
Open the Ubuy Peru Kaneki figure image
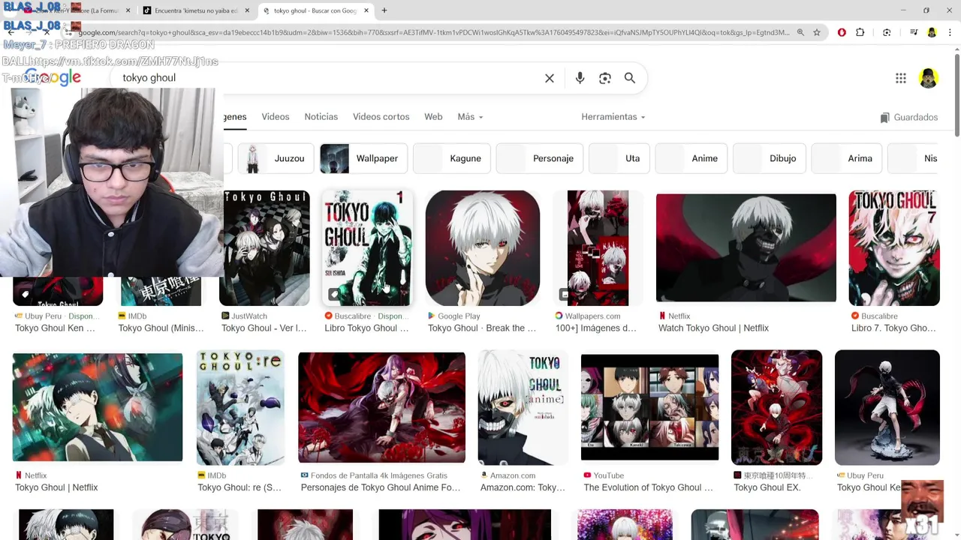click(887, 407)
